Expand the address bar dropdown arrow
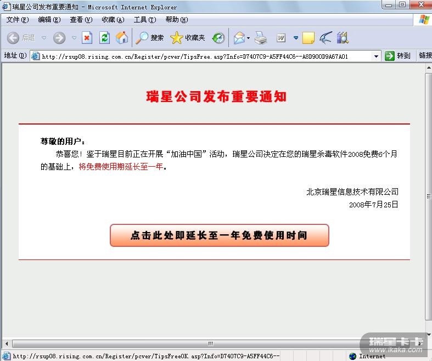Viewport: 432px width, 361px height. point(376,57)
